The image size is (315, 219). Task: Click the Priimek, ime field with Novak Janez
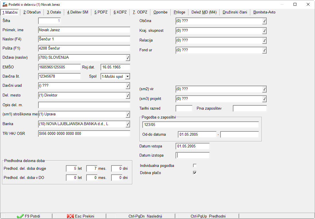pyautogui.click(x=84, y=30)
